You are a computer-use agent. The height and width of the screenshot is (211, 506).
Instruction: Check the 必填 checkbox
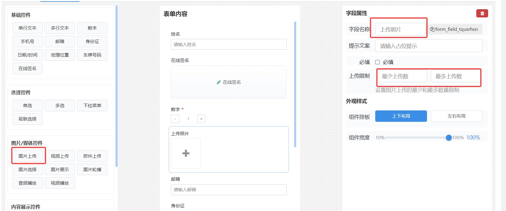[378, 62]
